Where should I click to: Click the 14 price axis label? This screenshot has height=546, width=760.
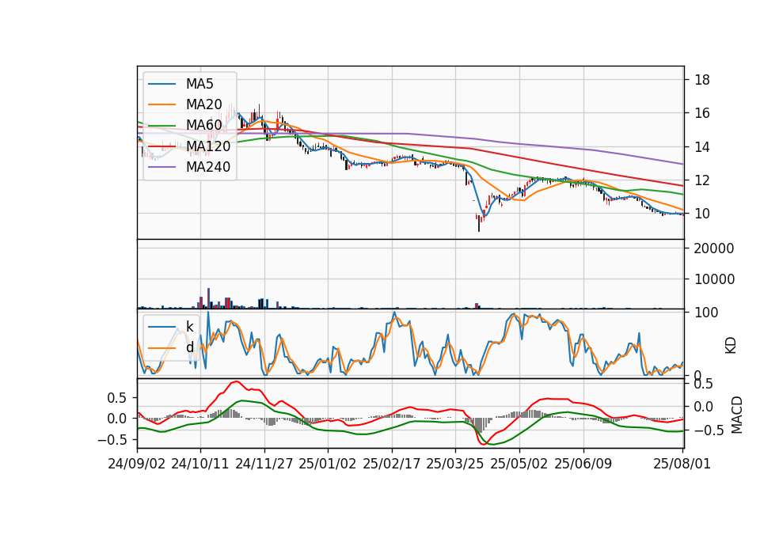coord(702,147)
